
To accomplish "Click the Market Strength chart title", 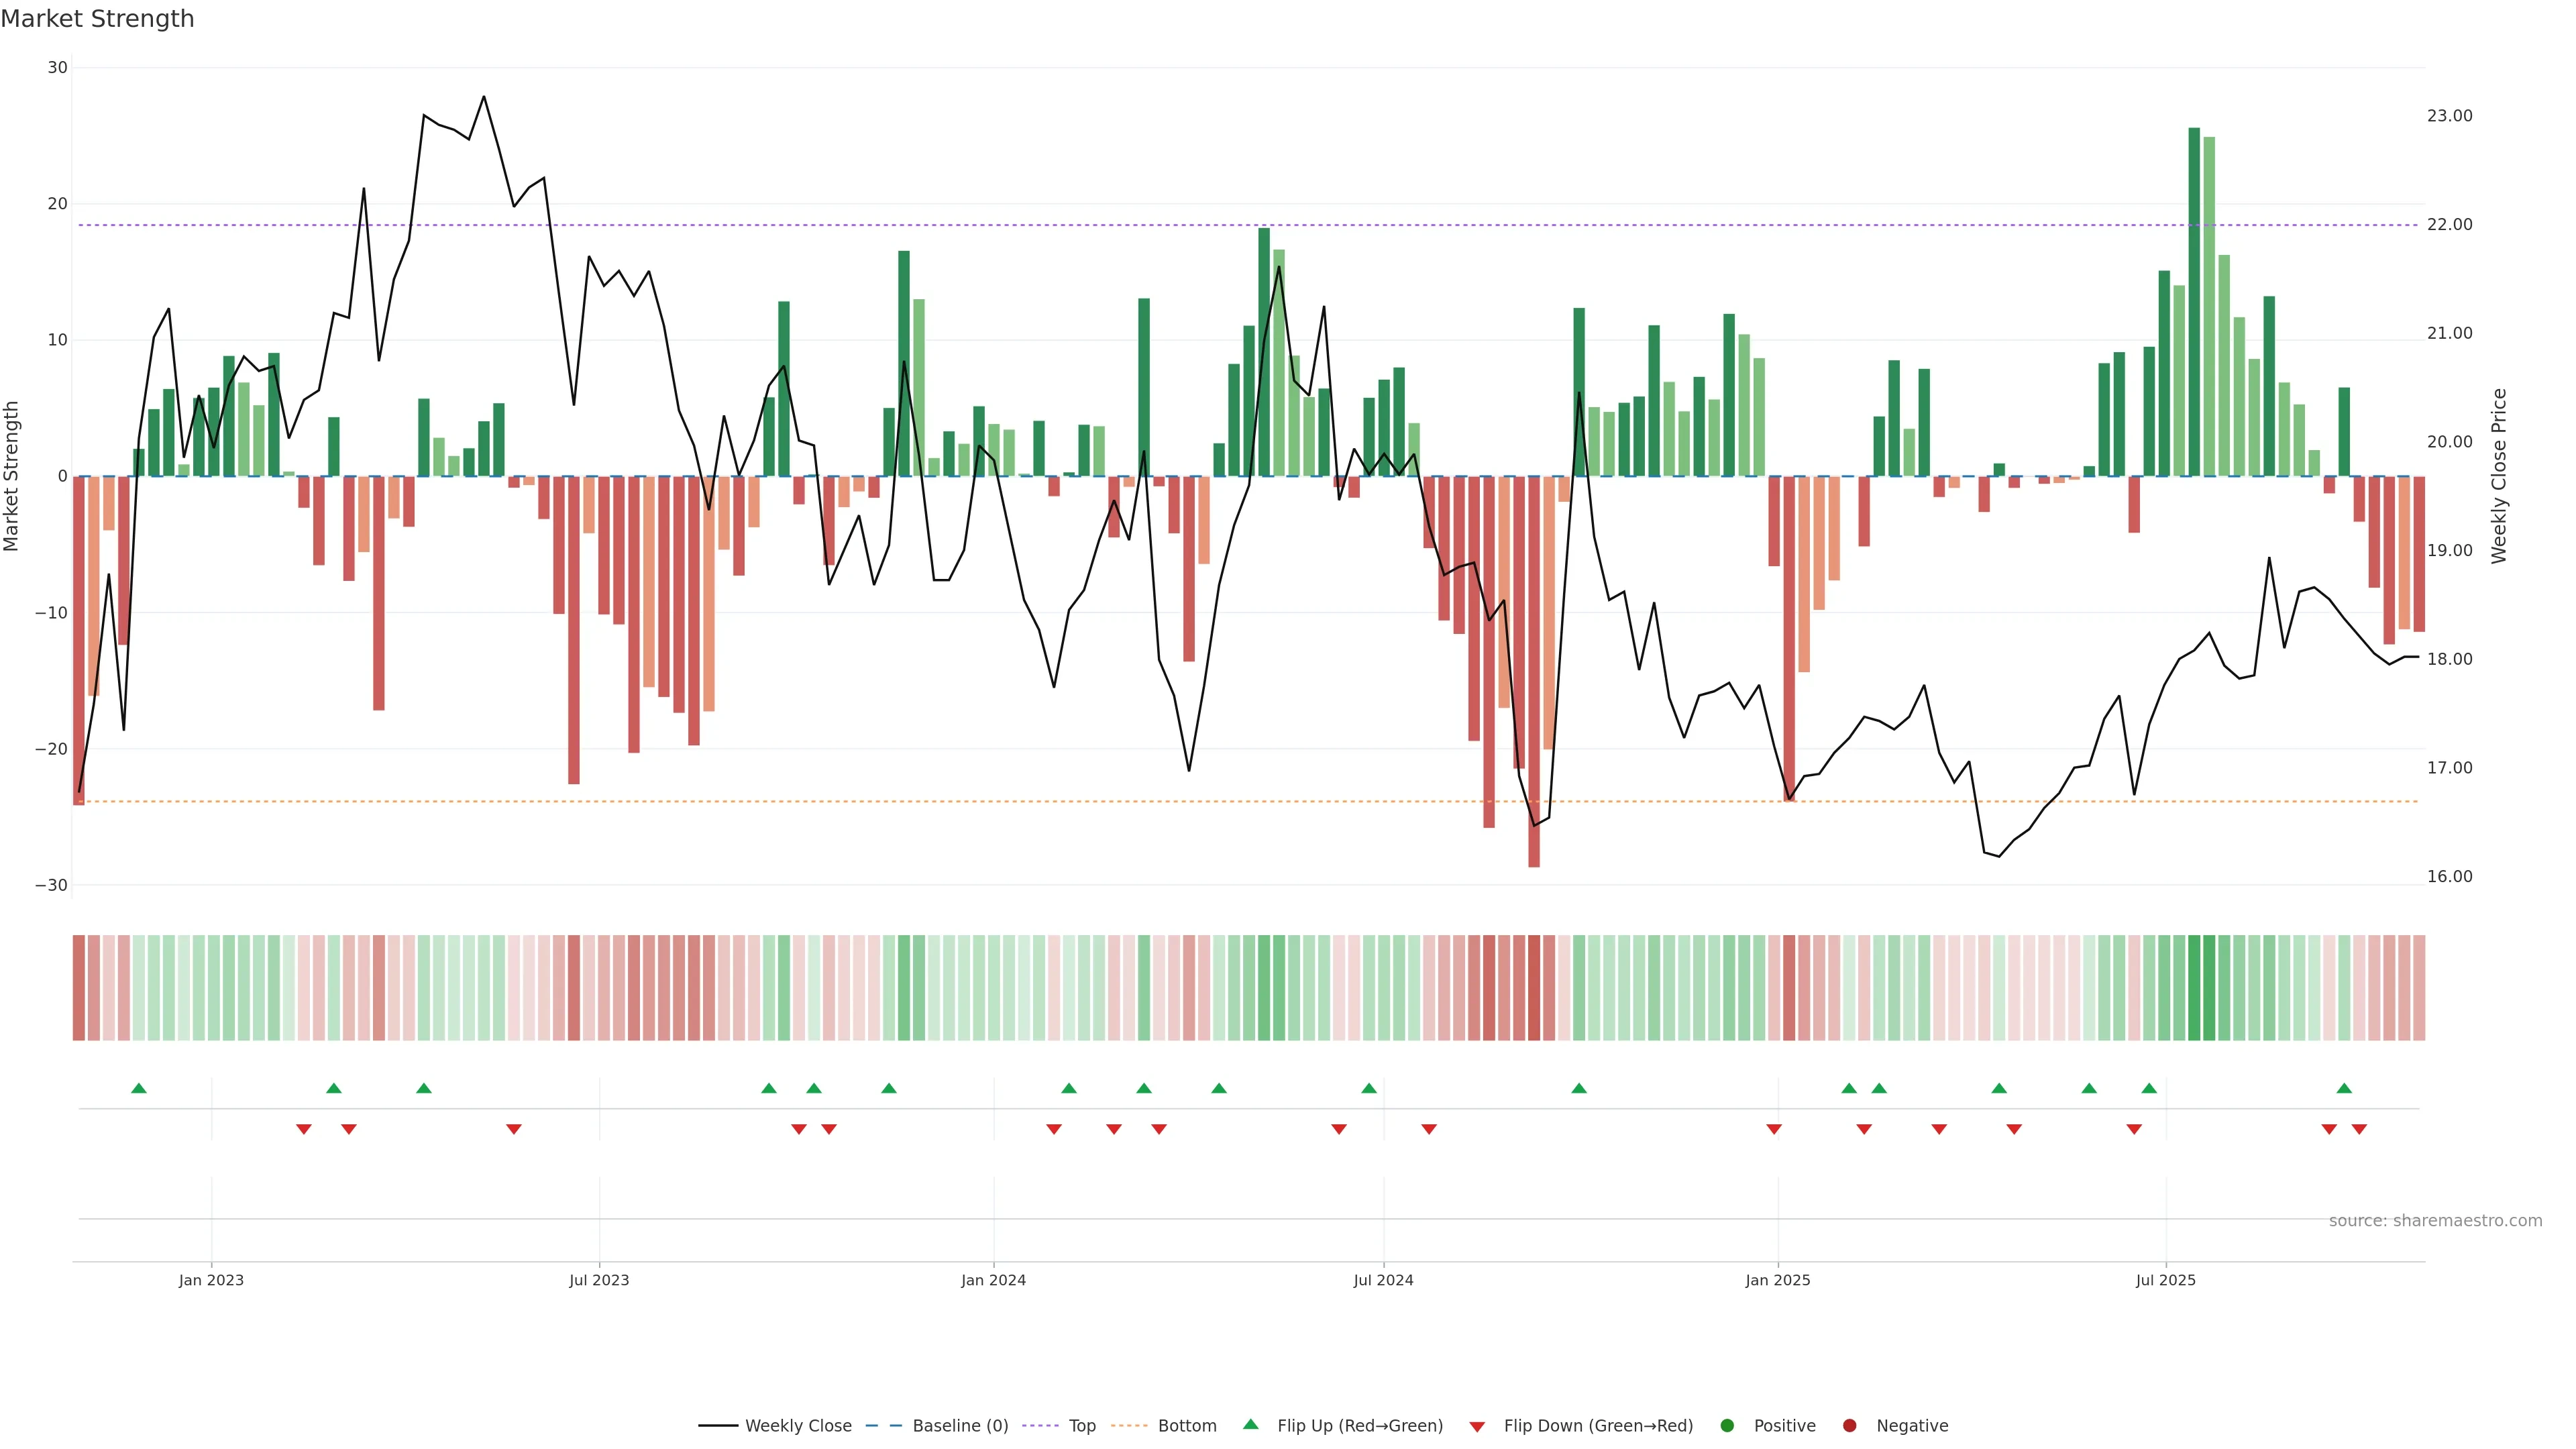I will pos(97,19).
